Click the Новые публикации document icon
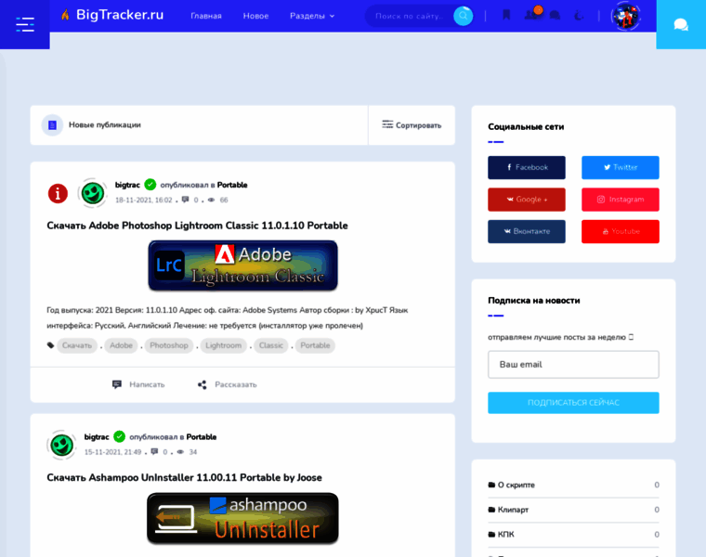 pos(52,125)
